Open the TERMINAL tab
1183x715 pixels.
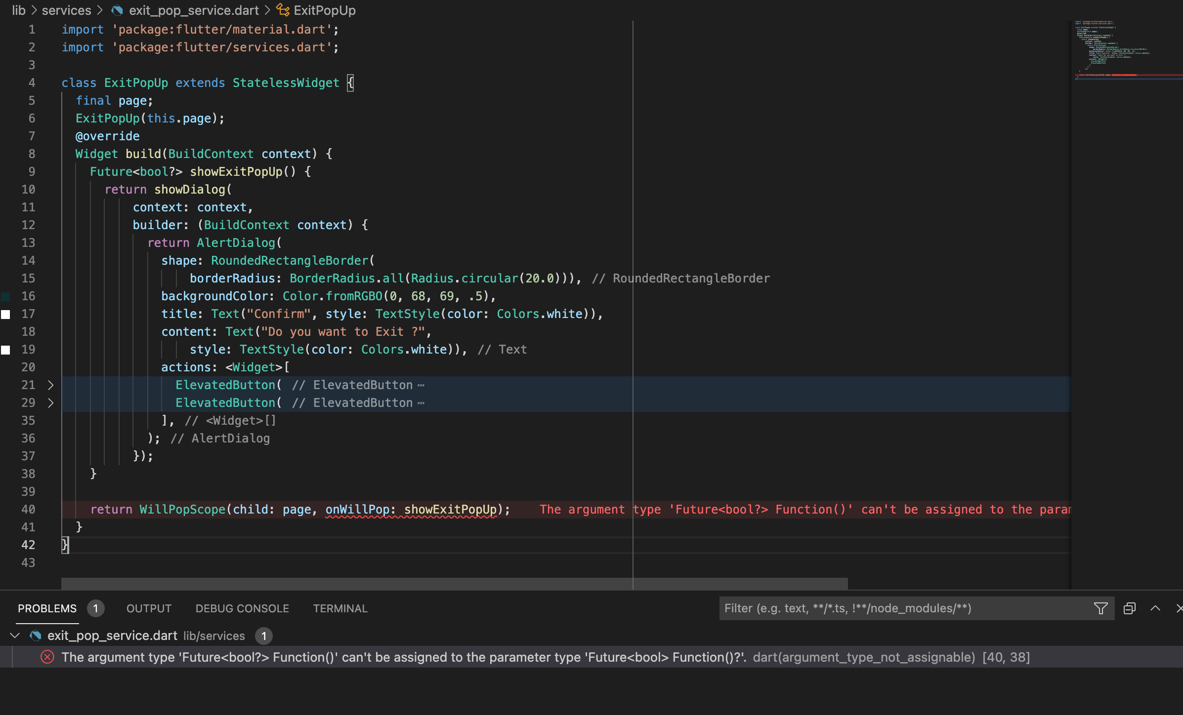point(340,608)
